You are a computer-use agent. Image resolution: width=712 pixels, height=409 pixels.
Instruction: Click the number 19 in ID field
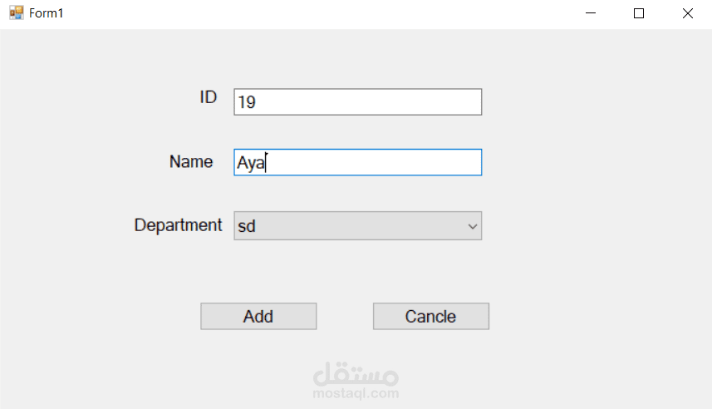(247, 103)
